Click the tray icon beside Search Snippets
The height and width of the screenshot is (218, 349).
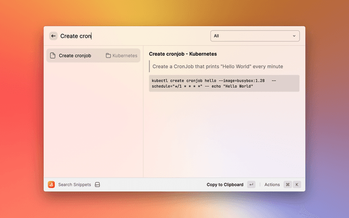pos(97,185)
